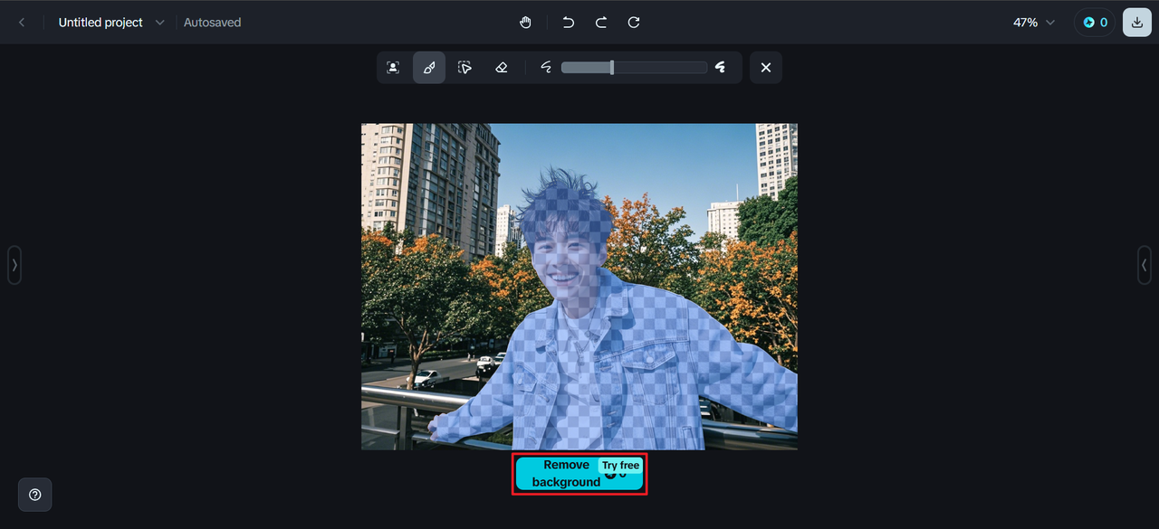Click the Remove background button

579,474
